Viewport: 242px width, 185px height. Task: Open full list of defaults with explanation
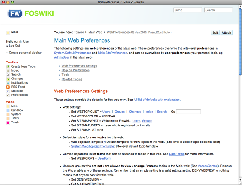156,100
